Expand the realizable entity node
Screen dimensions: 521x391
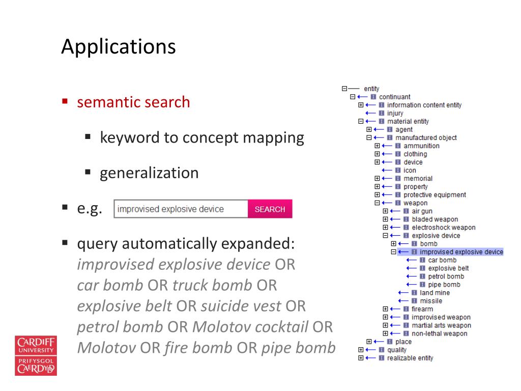(361, 358)
